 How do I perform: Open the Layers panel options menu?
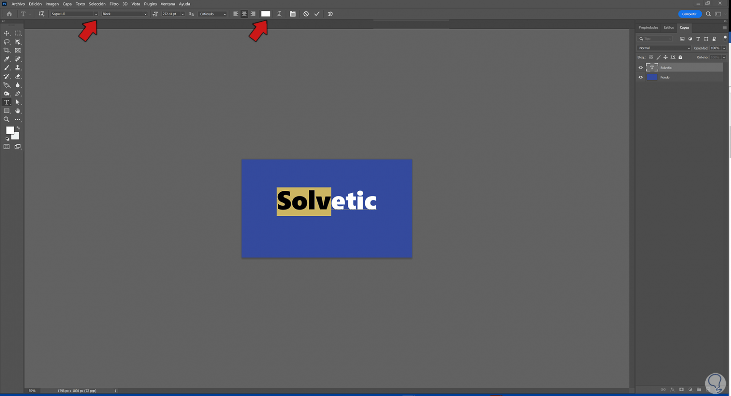pos(725,28)
